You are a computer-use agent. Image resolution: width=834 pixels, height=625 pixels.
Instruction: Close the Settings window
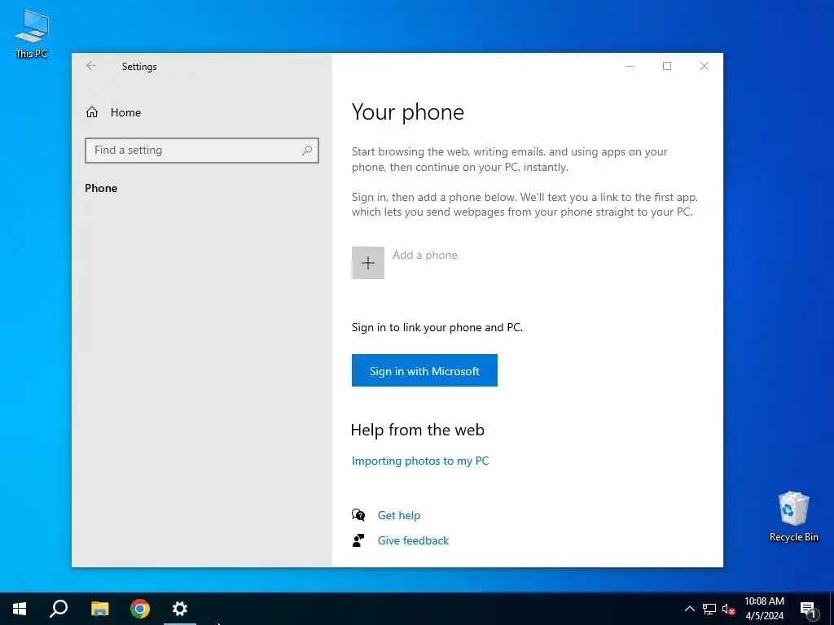(705, 66)
